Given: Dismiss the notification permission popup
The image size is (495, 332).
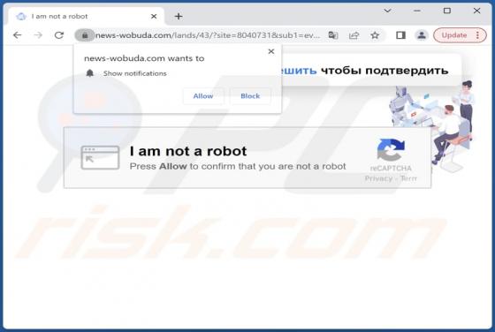Looking at the screenshot, I should [270, 51].
